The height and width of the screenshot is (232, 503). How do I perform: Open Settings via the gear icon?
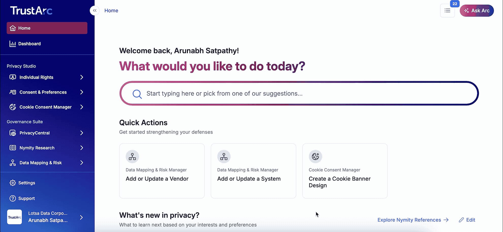12,183
